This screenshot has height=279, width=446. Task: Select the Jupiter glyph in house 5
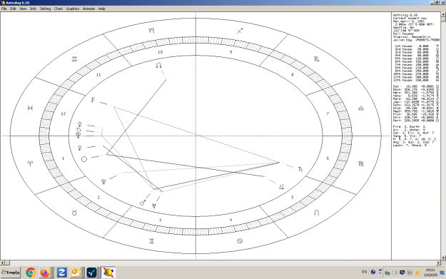281,186
